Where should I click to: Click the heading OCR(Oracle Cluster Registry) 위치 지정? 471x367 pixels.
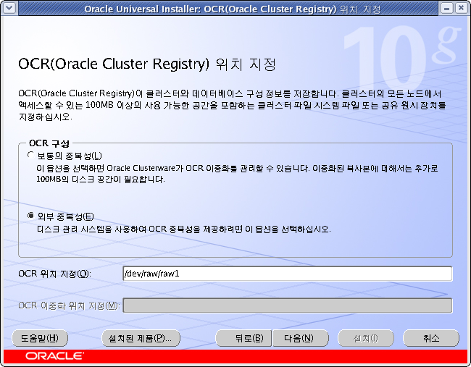147,64
